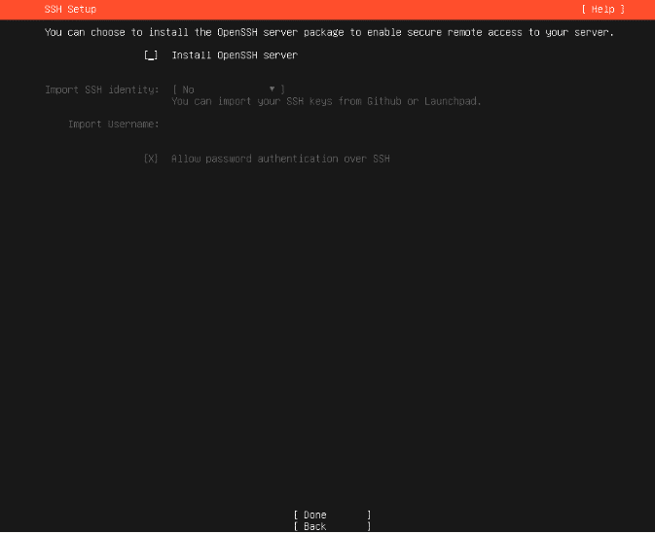The width and height of the screenshot is (655, 533).
Task: Select the 'No' value in identity selector
Action: point(189,89)
